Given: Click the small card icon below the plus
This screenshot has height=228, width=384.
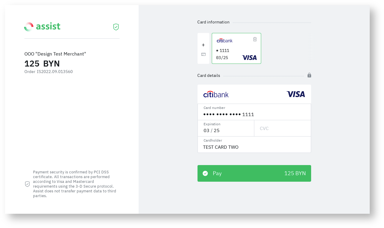Looking at the screenshot, I should click(x=203, y=54).
